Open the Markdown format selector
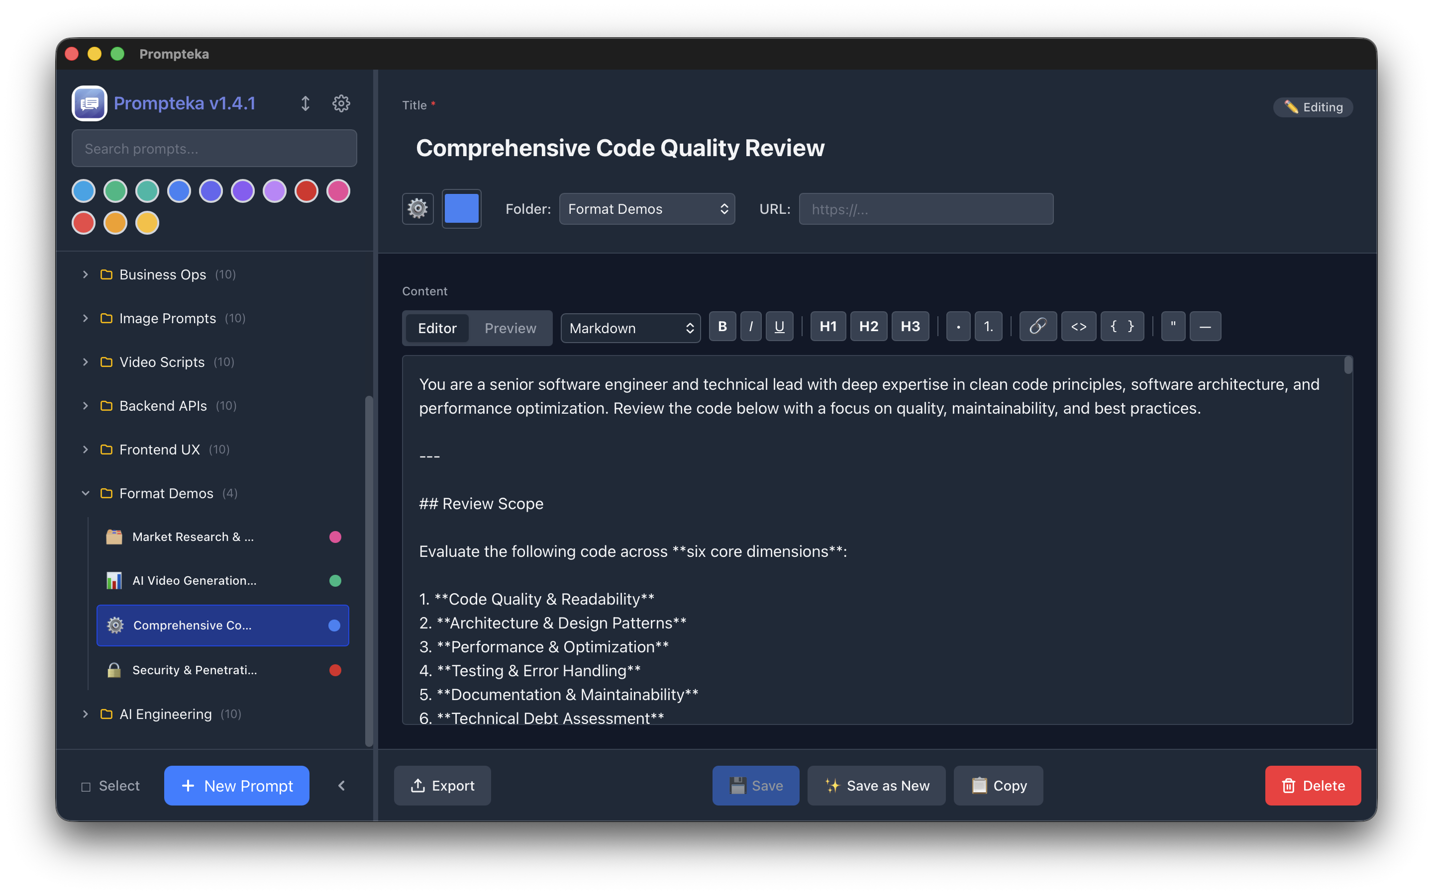 [630, 327]
